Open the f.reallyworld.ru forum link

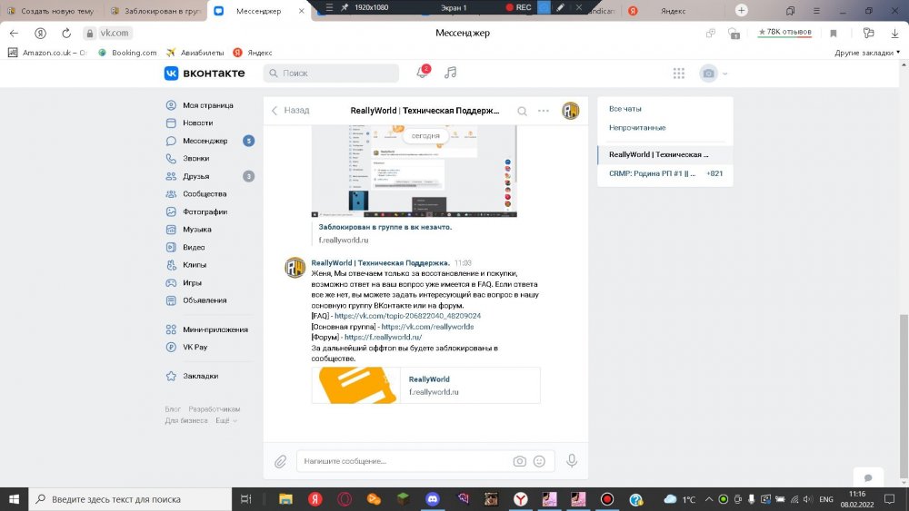click(384, 338)
